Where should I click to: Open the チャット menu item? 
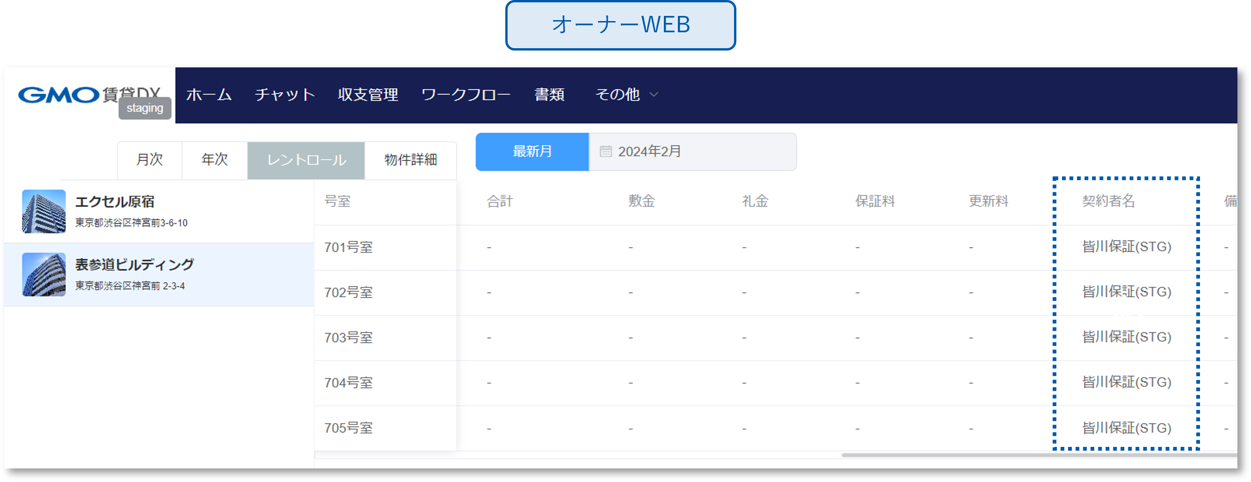pyautogui.click(x=285, y=95)
